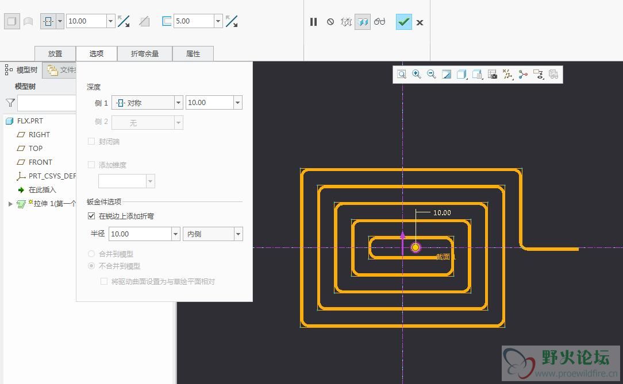Screen dimensions: 623x384
Task: Toggle unattached wireframe preview icon
Action: [x=346, y=22]
